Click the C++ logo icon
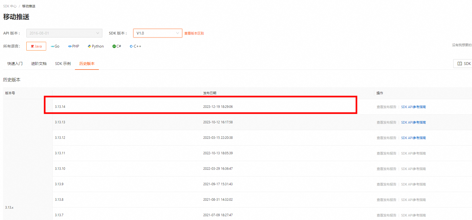The width and height of the screenshot is (472, 220). click(x=131, y=46)
